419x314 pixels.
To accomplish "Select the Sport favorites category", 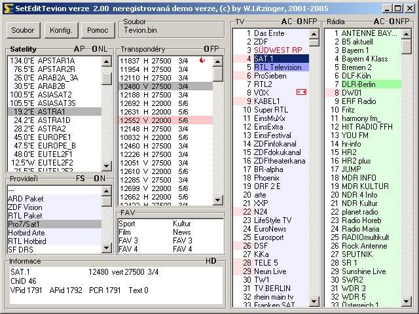I will 127,224.
